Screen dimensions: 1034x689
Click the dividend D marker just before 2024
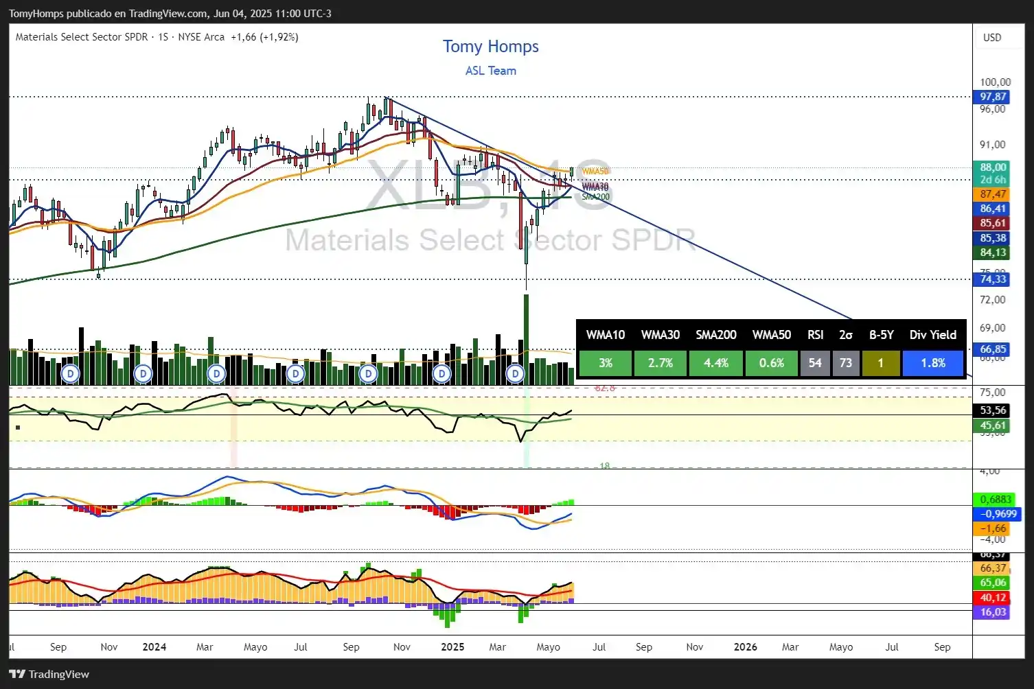point(143,374)
